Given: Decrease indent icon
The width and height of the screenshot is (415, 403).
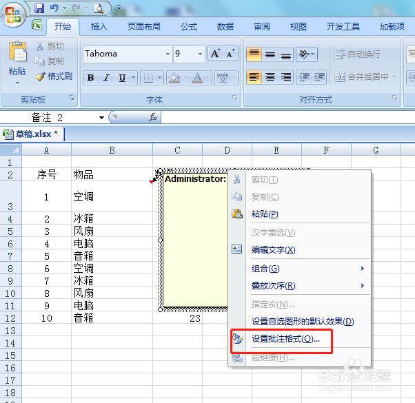Looking at the screenshot, I should (x=304, y=77).
